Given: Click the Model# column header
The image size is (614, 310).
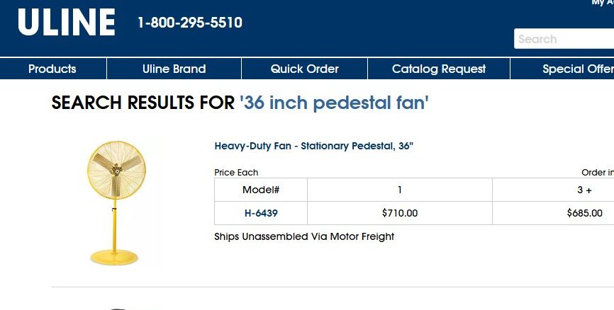Looking at the screenshot, I should point(261,190).
